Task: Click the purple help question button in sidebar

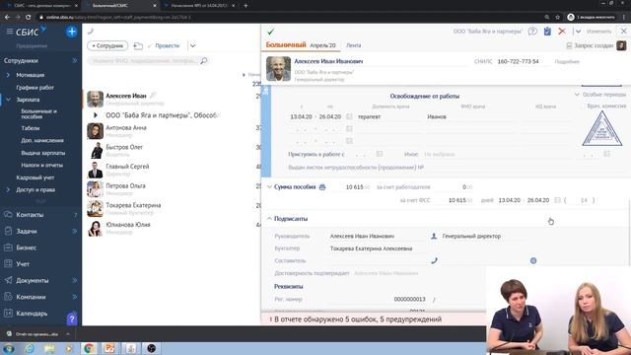Action: [72, 319]
